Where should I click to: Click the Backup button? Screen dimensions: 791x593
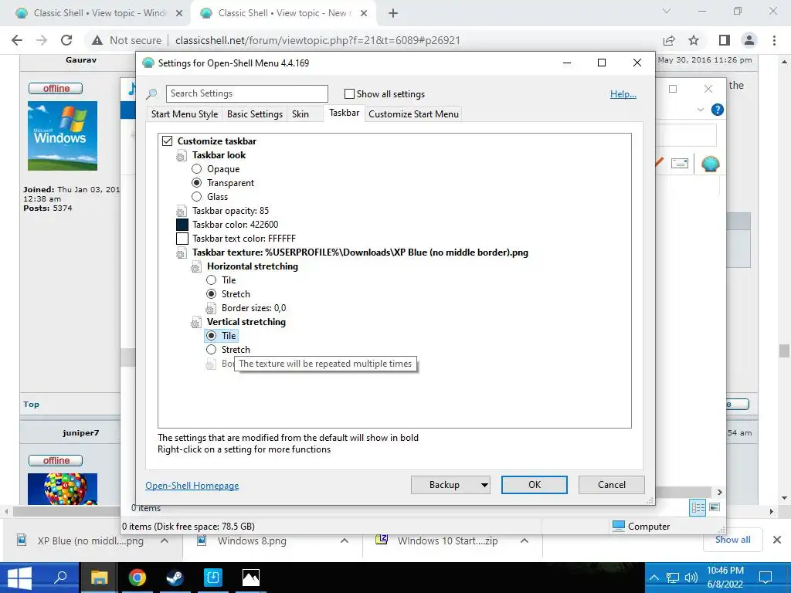(x=444, y=485)
